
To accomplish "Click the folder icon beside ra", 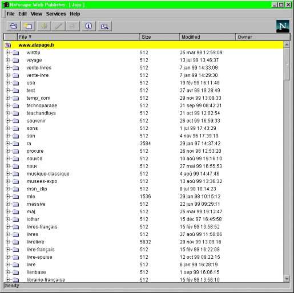I will 16,144.
